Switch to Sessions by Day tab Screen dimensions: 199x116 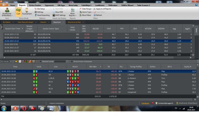point(74,22)
